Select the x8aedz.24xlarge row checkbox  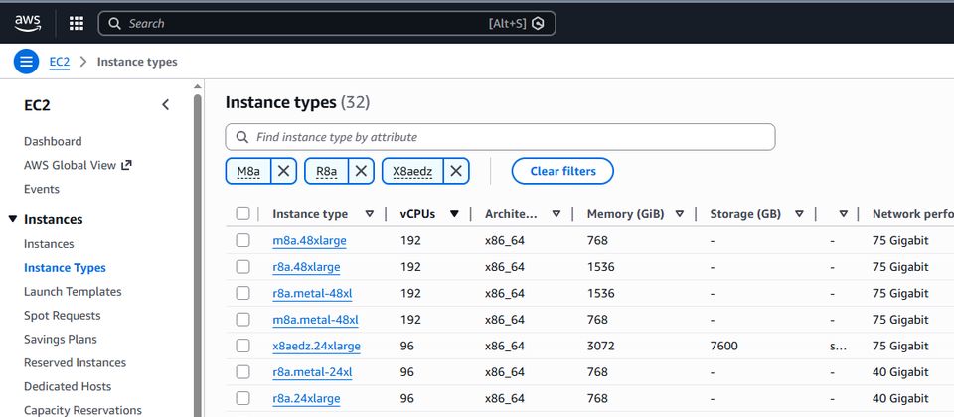[243, 346]
